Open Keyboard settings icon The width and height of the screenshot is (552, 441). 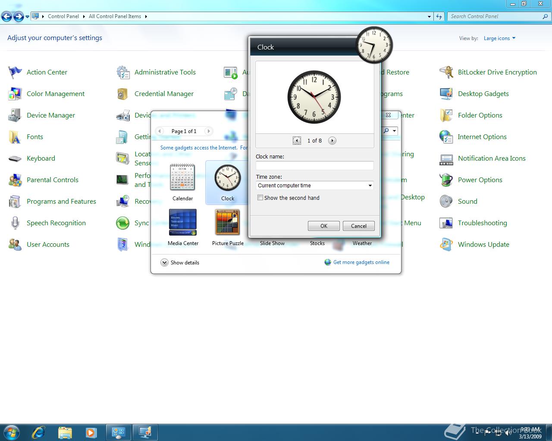[15, 158]
